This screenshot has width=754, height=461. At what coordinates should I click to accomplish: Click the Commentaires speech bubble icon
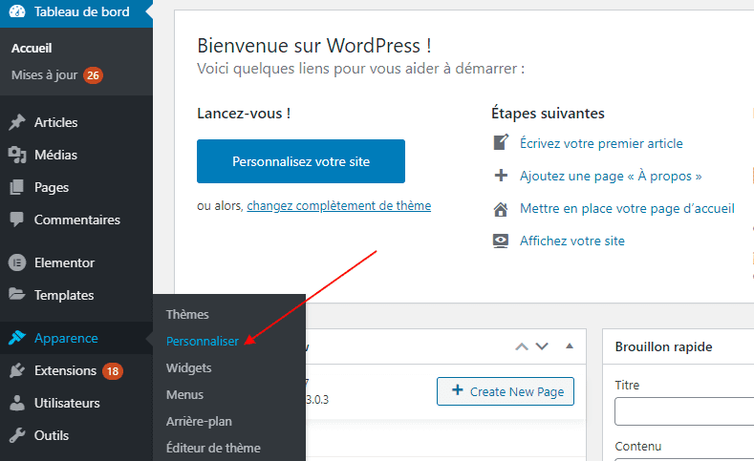tap(17, 220)
